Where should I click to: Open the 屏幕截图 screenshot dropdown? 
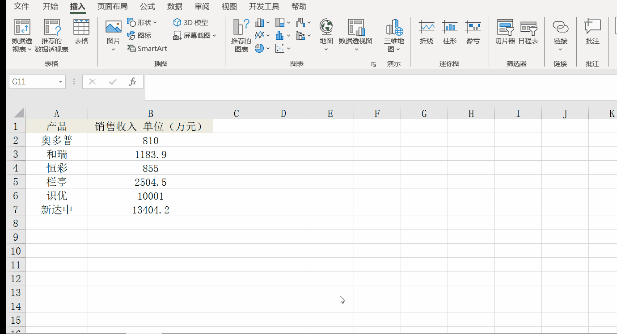(x=195, y=35)
